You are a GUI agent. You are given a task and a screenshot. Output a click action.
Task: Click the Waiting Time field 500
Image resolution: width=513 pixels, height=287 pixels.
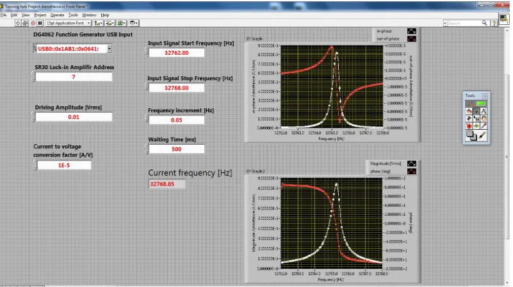click(177, 149)
